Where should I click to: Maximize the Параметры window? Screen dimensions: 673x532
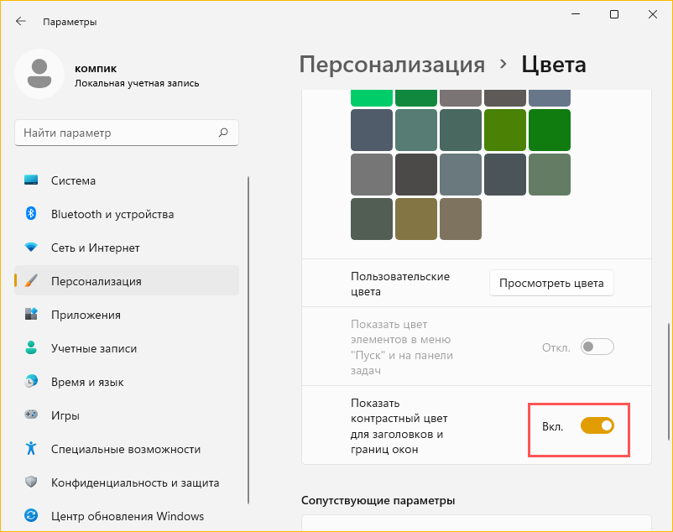click(x=614, y=14)
